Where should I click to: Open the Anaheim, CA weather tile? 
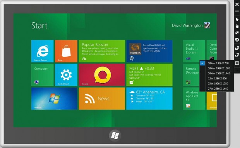pyautogui.click(x=149, y=99)
